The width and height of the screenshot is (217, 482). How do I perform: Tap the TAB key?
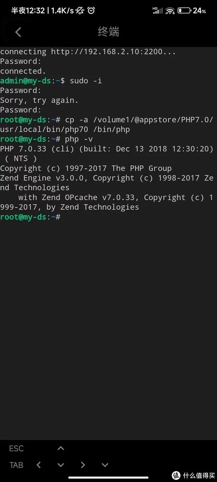pyautogui.click(x=16, y=465)
